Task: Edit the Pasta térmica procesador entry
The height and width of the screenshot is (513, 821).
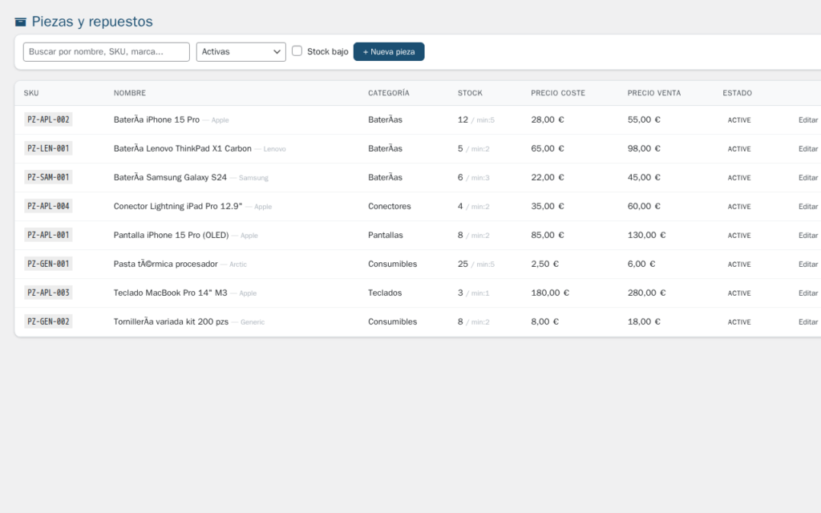Action: tap(807, 265)
